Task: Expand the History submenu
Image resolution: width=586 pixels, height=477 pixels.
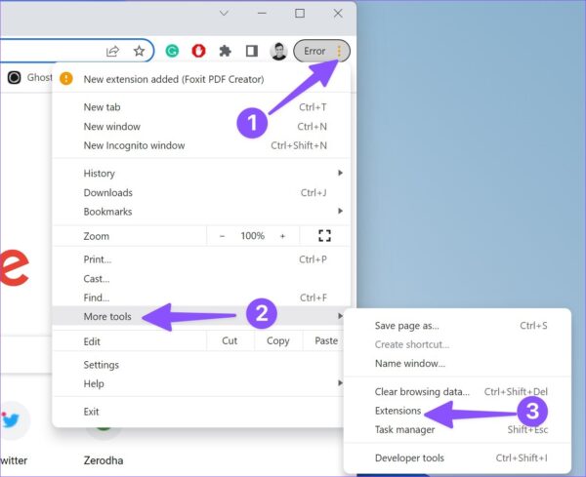Action: 340,173
